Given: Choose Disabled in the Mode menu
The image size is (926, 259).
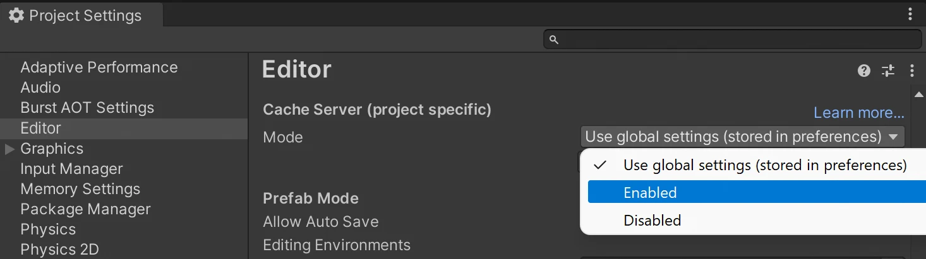Looking at the screenshot, I should (652, 221).
